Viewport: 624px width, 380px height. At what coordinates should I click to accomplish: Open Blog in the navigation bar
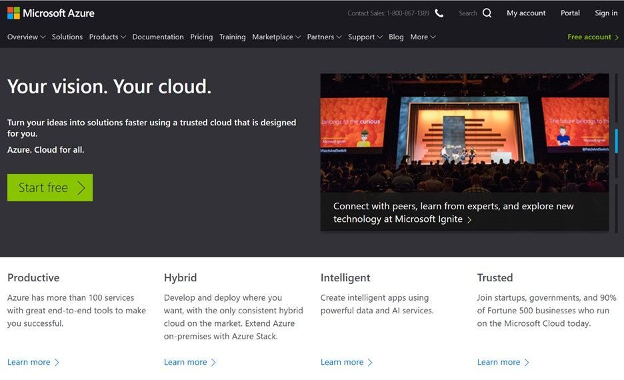[x=396, y=37]
